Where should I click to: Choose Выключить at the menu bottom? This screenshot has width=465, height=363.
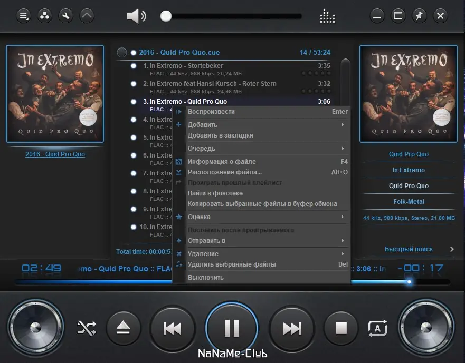261,278
